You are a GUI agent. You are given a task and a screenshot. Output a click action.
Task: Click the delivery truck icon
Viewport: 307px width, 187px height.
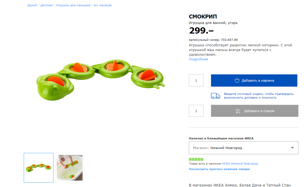(215, 96)
